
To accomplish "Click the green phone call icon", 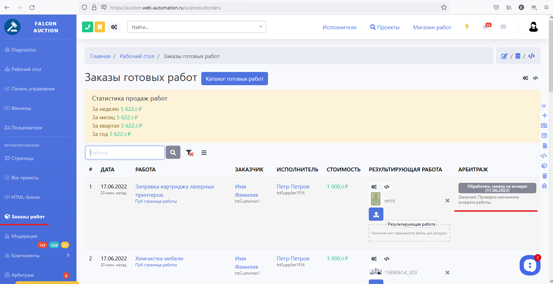I will click(x=88, y=27).
